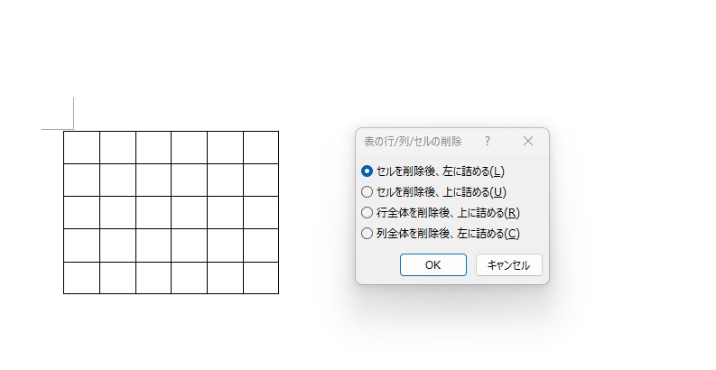The width and height of the screenshot is (716, 370).
Task: Click the bottom-left cell of the table
Action: point(81,278)
